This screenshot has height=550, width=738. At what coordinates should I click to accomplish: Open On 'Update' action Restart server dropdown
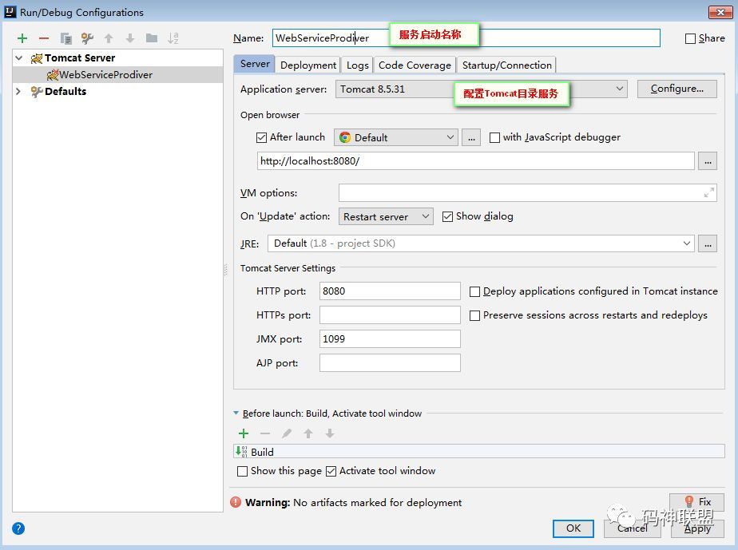[x=386, y=216]
